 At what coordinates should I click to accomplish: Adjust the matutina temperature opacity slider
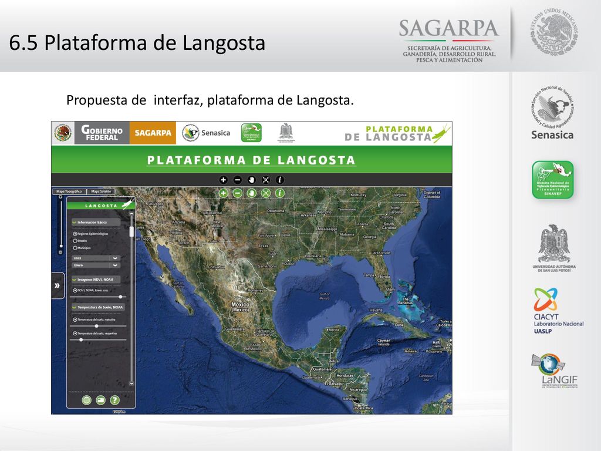[x=97, y=326]
